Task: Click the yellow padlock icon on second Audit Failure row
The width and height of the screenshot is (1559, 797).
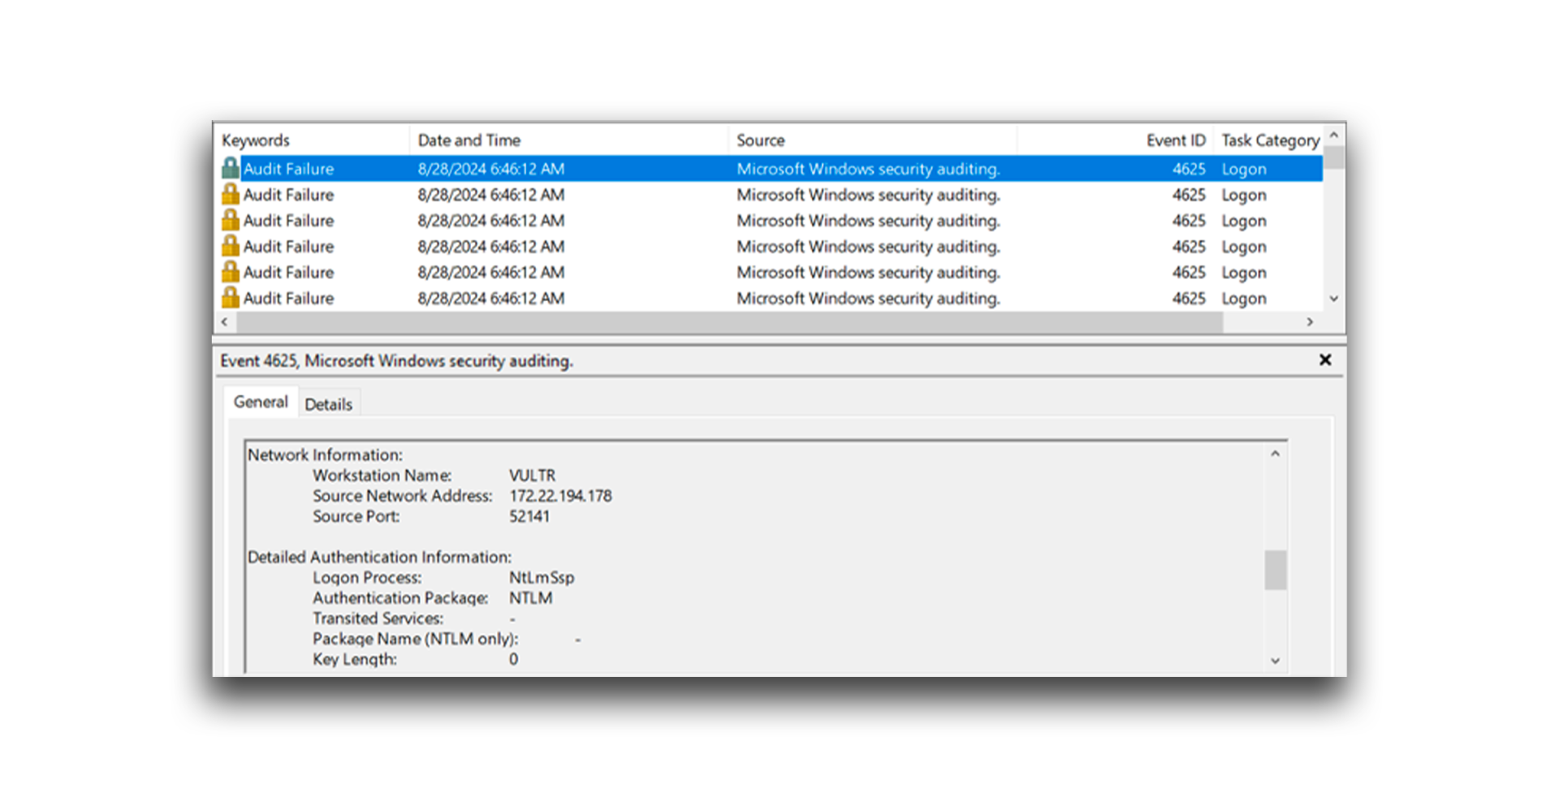Action: [x=230, y=195]
